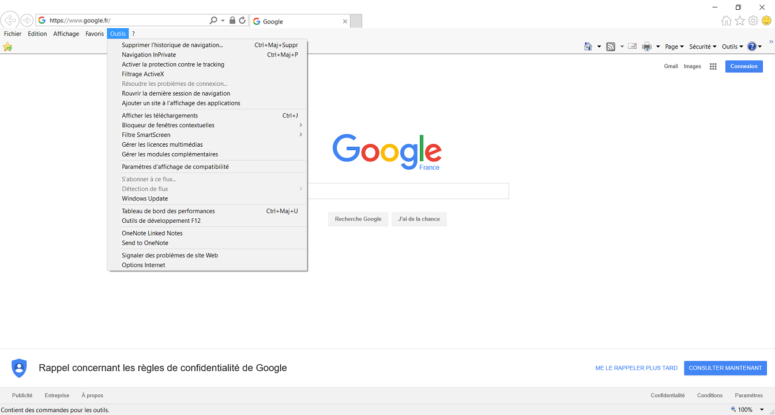Viewport: 775px width, 415px height.
Task: Expand the Page dropdown in command bar
Action: pyautogui.click(x=674, y=47)
